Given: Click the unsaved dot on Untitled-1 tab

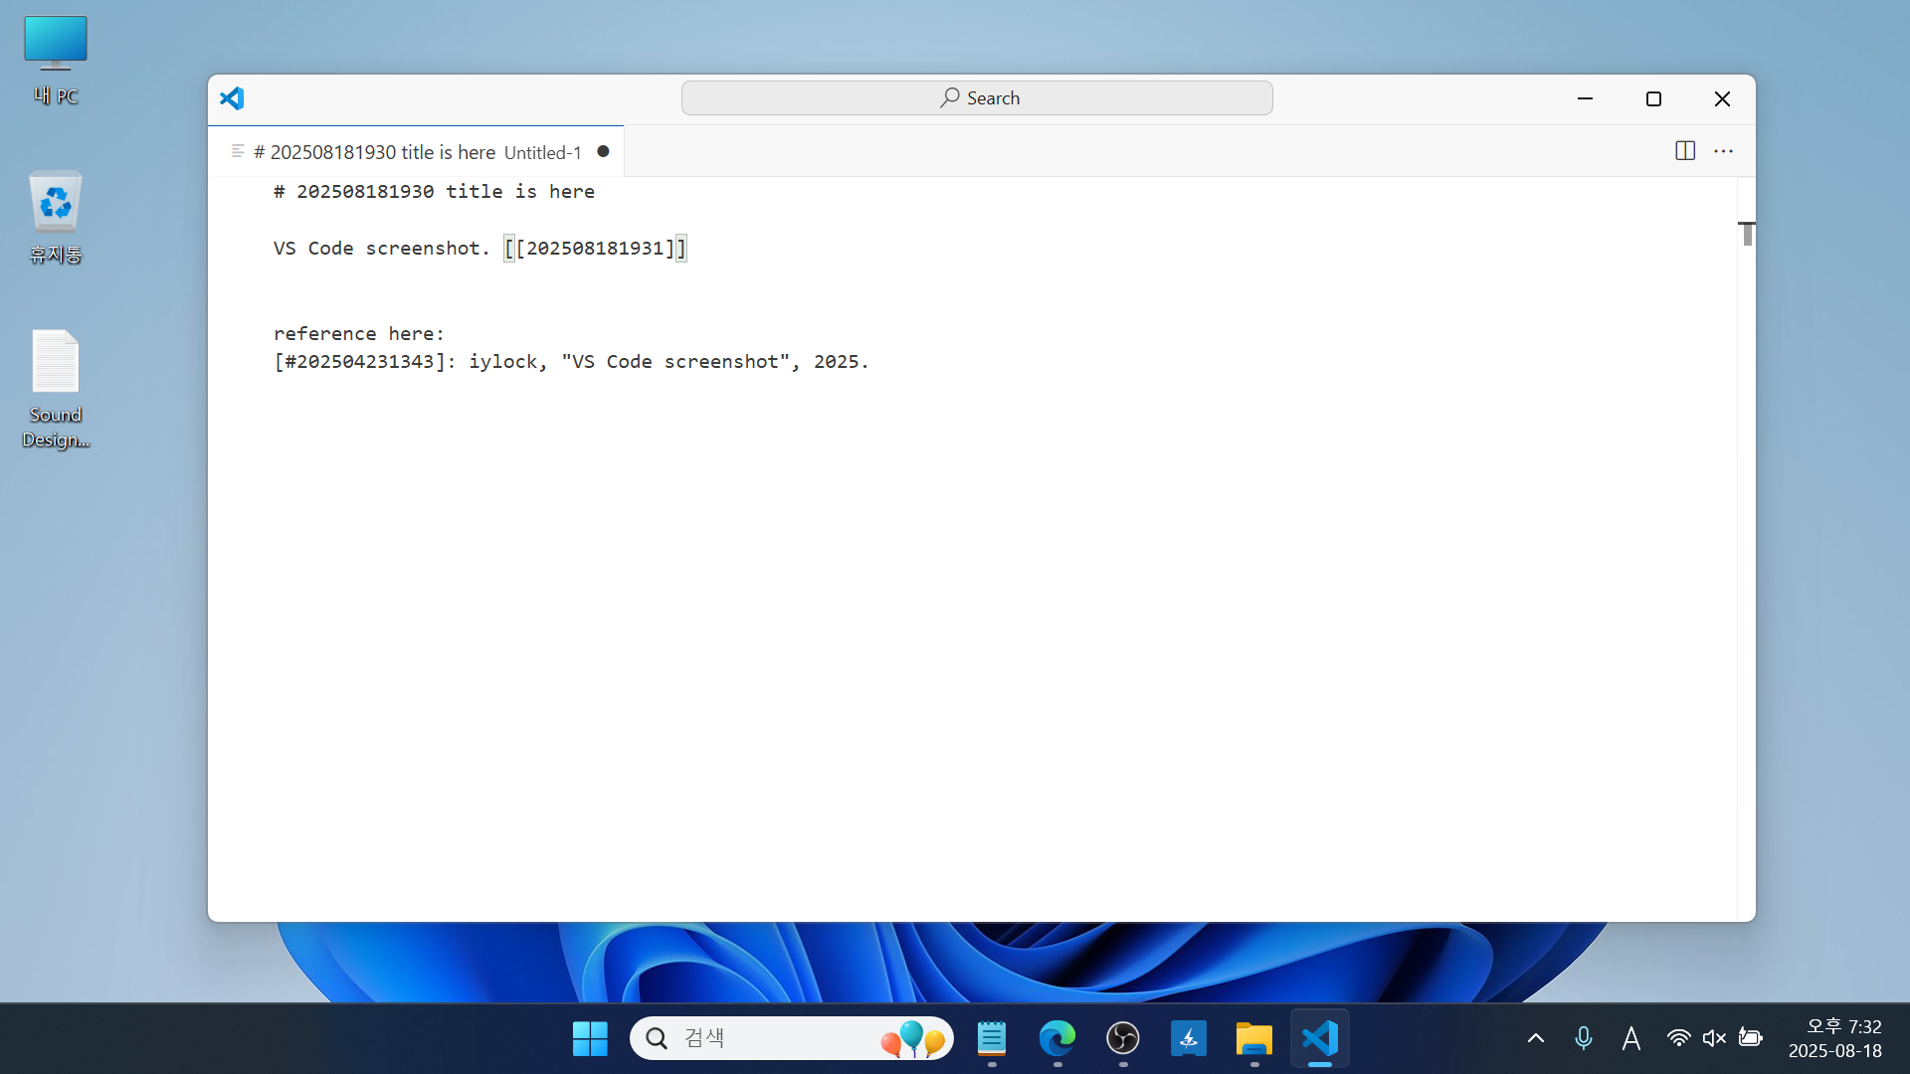Looking at the screenshot, I should click(603, 151).
